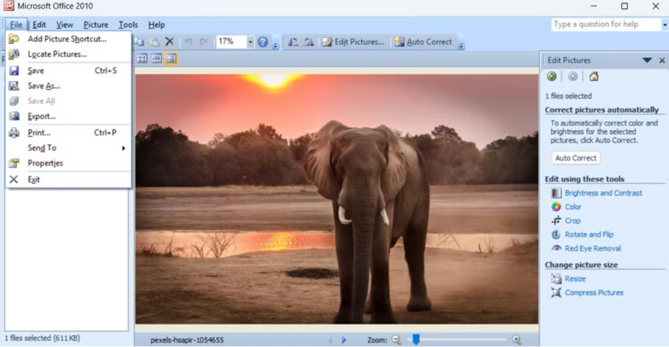This screenshot has width=669, height=347.
Task: Select Save As from the File menu
Action: (x=45, y=86)
